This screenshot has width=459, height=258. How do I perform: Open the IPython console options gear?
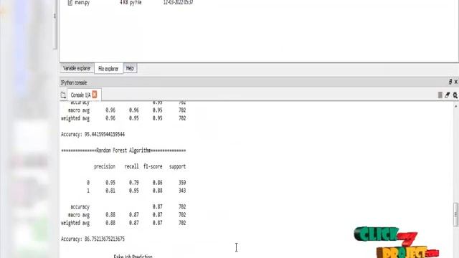(x=455, y=95)
